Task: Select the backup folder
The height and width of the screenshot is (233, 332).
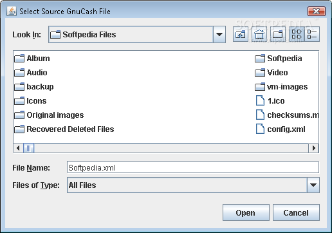Action: click(x=34, y=87)
